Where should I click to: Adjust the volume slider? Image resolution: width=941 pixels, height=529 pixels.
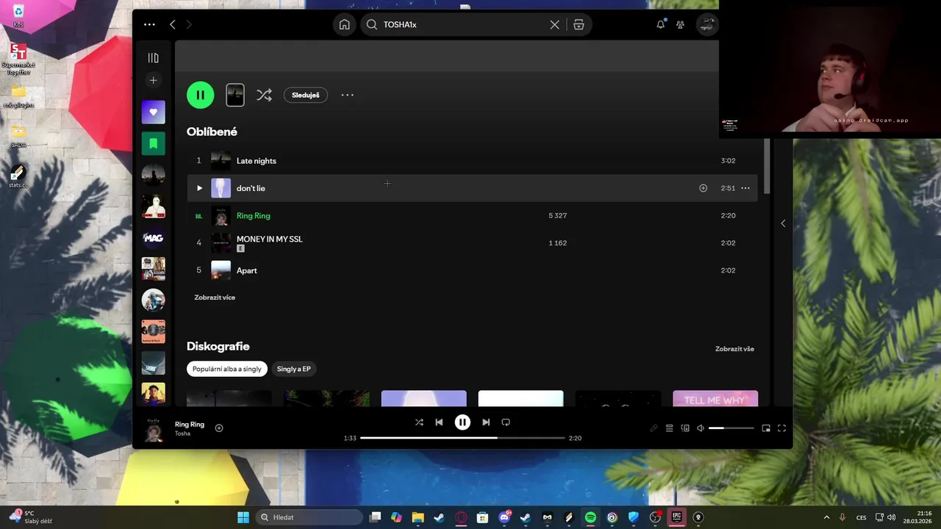(x=731, y=428)
